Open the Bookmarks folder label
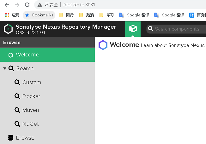The image size is (206, 144). point(43,15)
